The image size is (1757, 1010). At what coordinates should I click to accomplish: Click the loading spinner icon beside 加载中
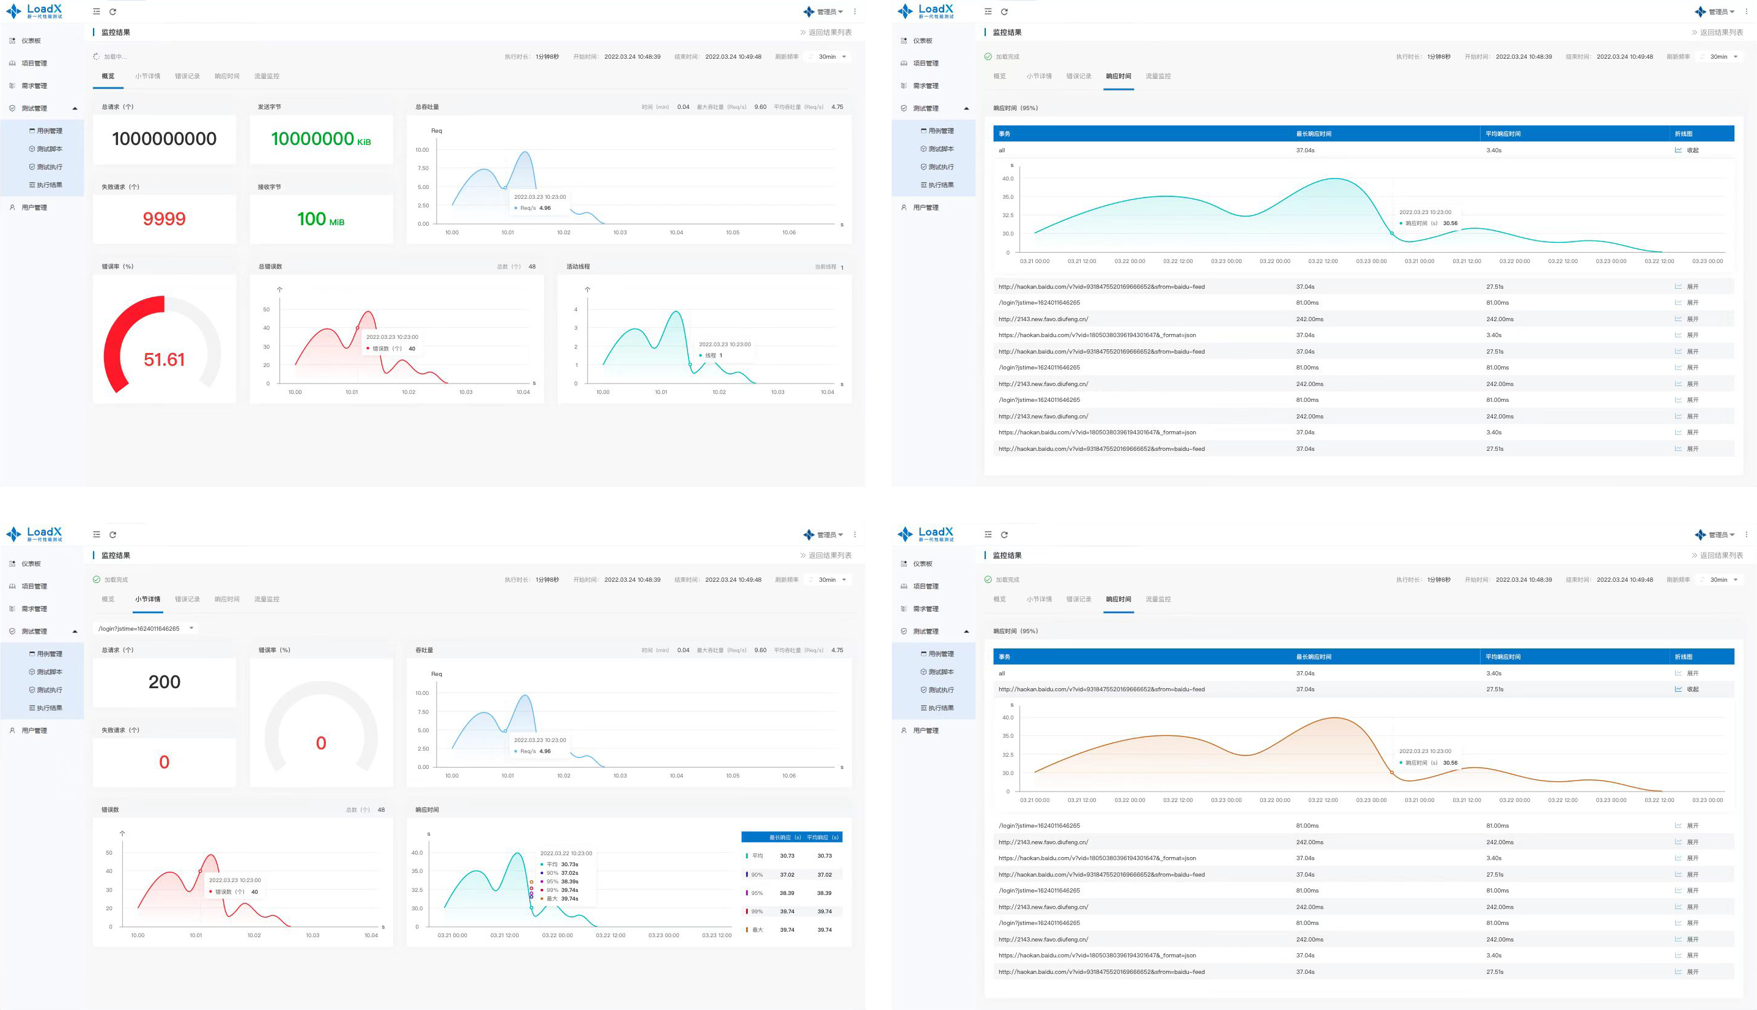coord(97,57)
